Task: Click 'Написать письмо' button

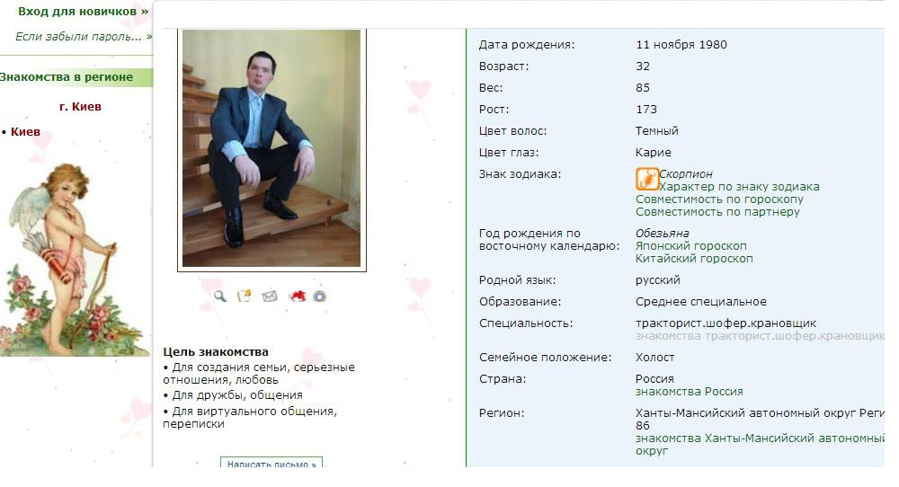Action: (271, 463)
